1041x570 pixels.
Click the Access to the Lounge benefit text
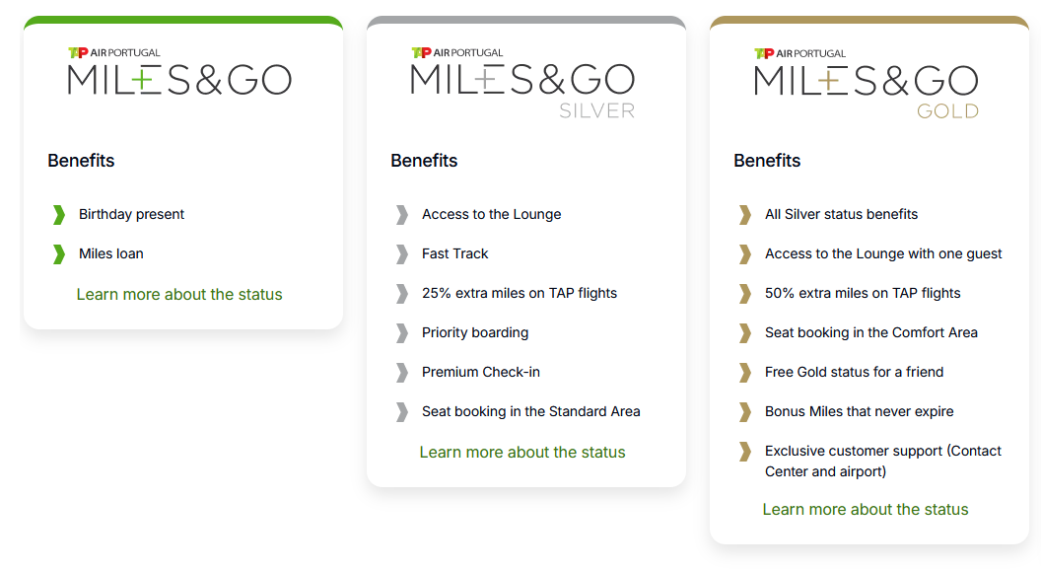point(491,214)
